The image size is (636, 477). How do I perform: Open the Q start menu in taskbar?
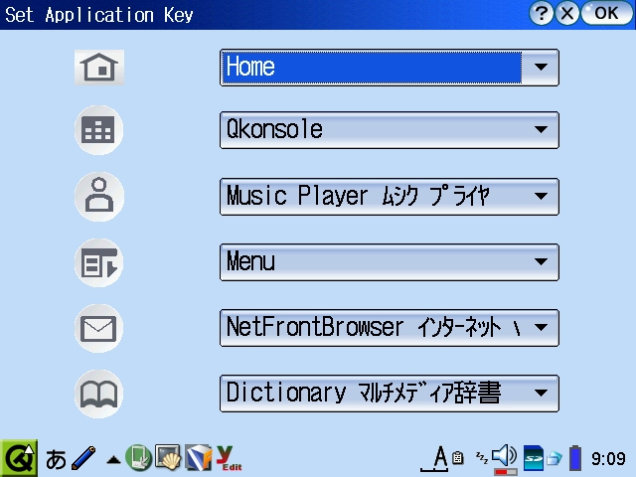[19, 458]
